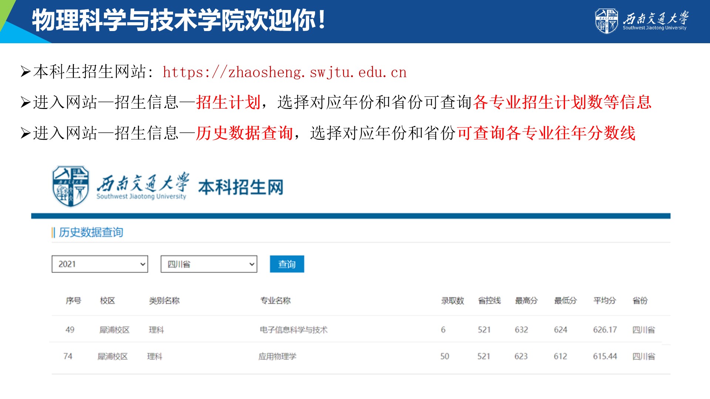This screenshot has height=399, width=710.
Task: Click the 历史数据查询 section heading
Action: pyautogui.click(x=91, y=232)
